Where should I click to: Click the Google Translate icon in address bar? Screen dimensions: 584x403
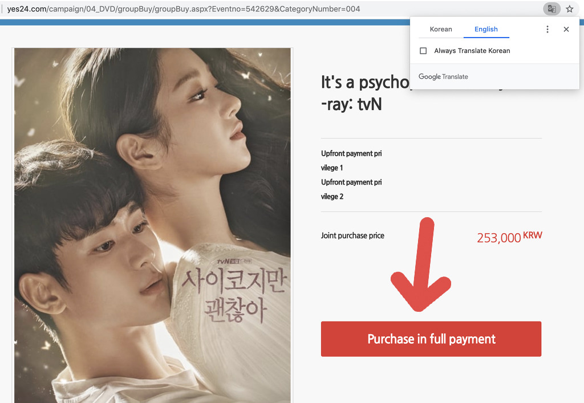click(x=551, y=9)
